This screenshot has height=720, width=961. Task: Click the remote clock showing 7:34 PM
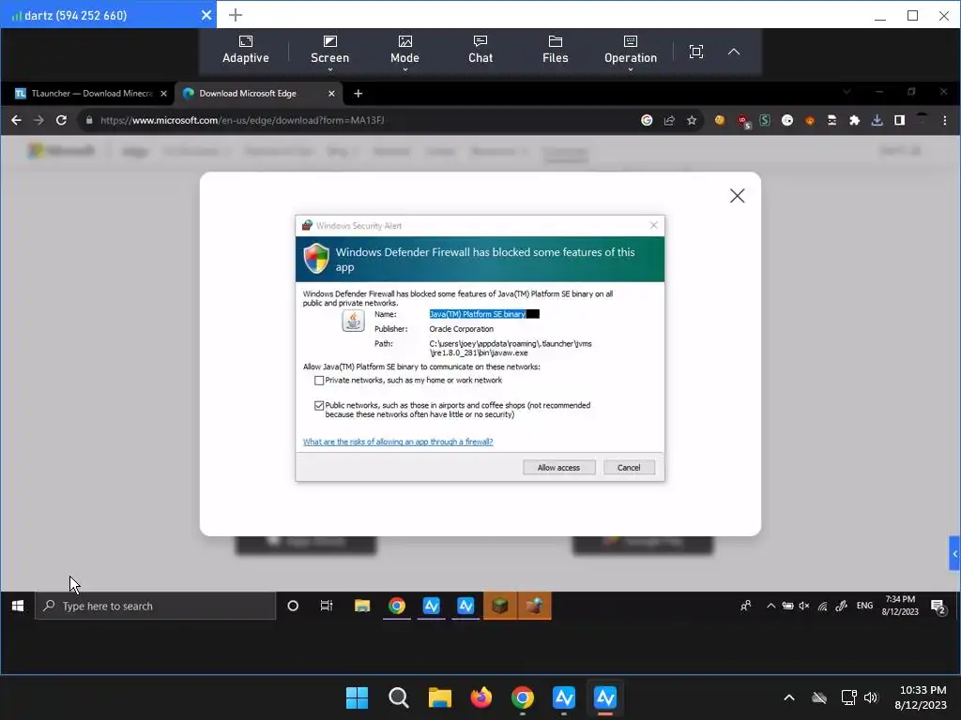900,605
